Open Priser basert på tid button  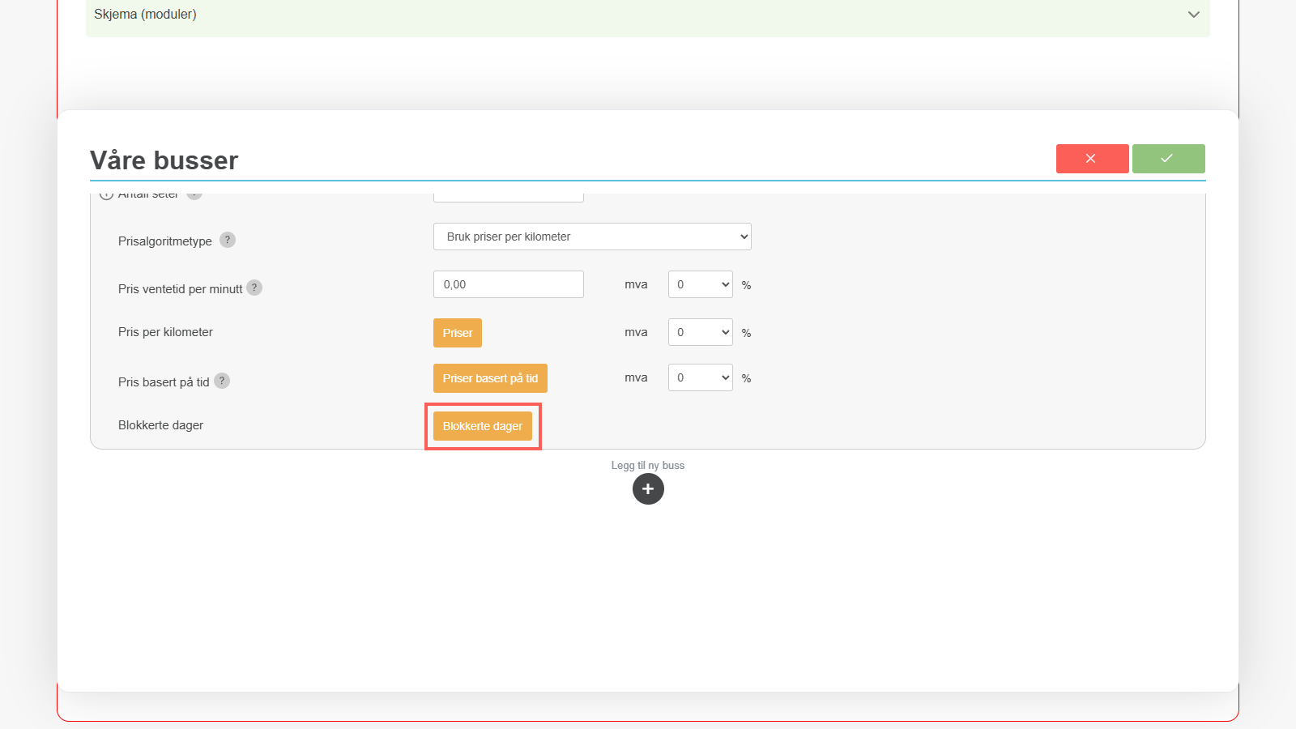[x=490, y=378]
